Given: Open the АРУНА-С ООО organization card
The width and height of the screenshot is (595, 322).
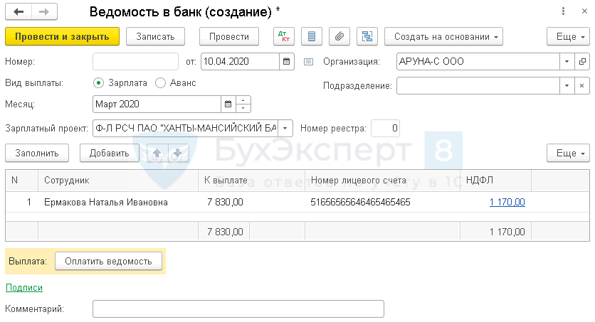Looking at the screenshot, I should pyautogui.click(x=582, y=61).
